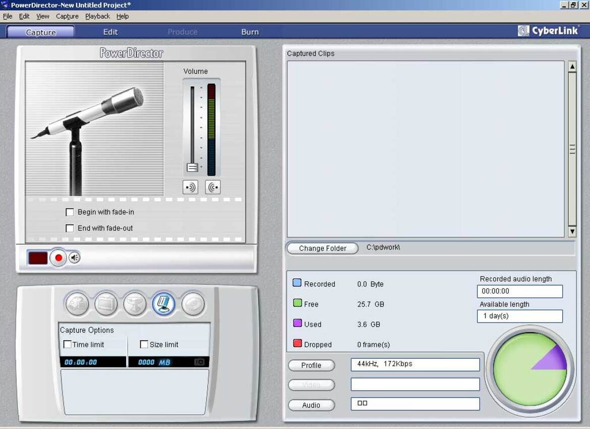Switch to the Edit mode tab

point(110,32)
